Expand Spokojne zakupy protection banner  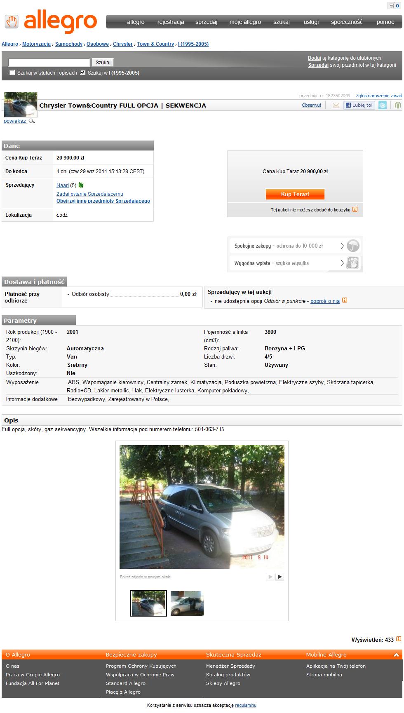point(295,246)
